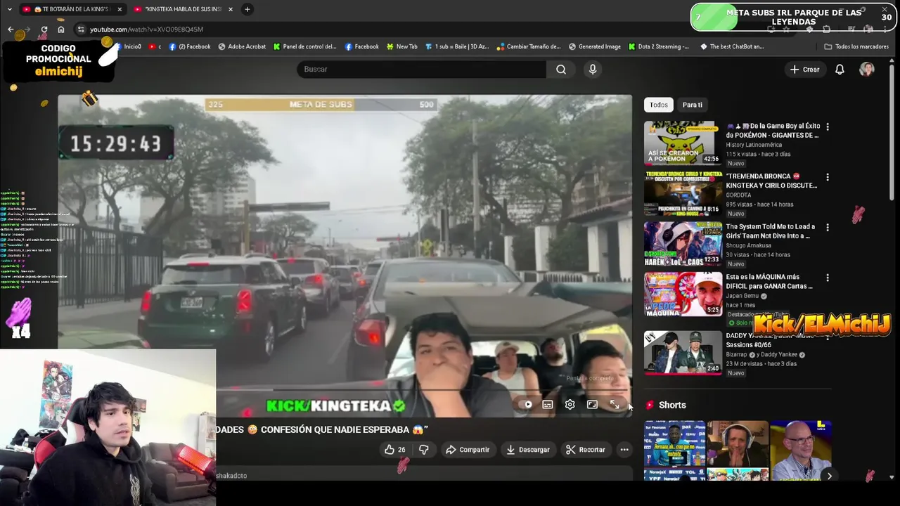Select the Todos filter chip
Screen dimensions: 900x506
tap(659, 105)
